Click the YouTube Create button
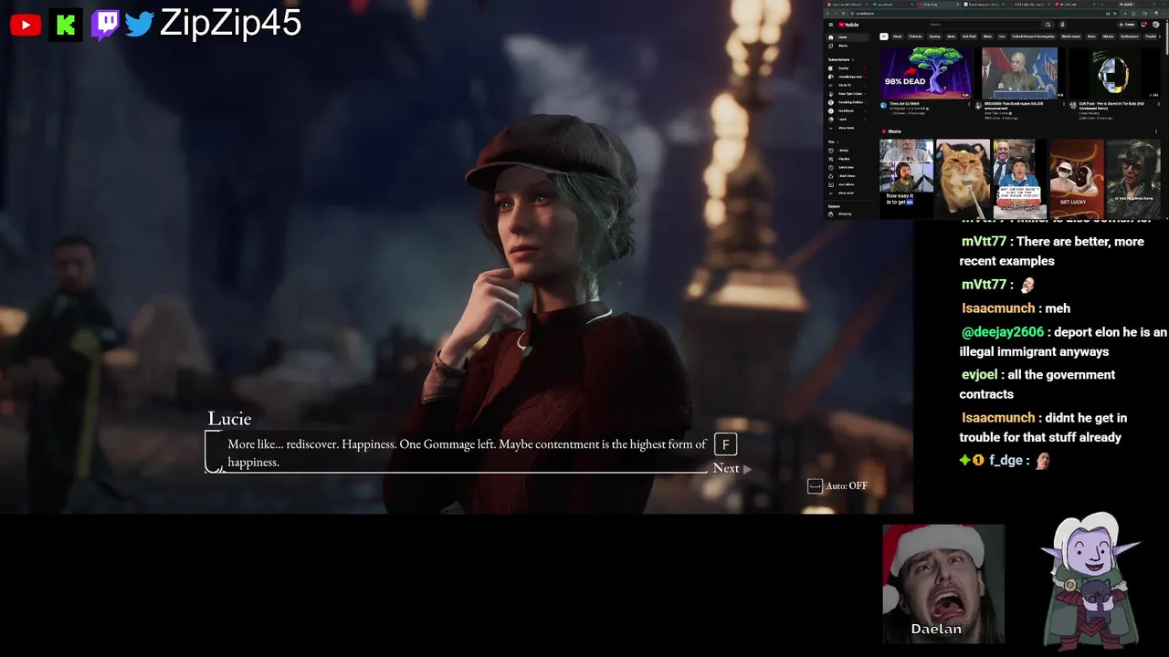 click(1128, 25)
